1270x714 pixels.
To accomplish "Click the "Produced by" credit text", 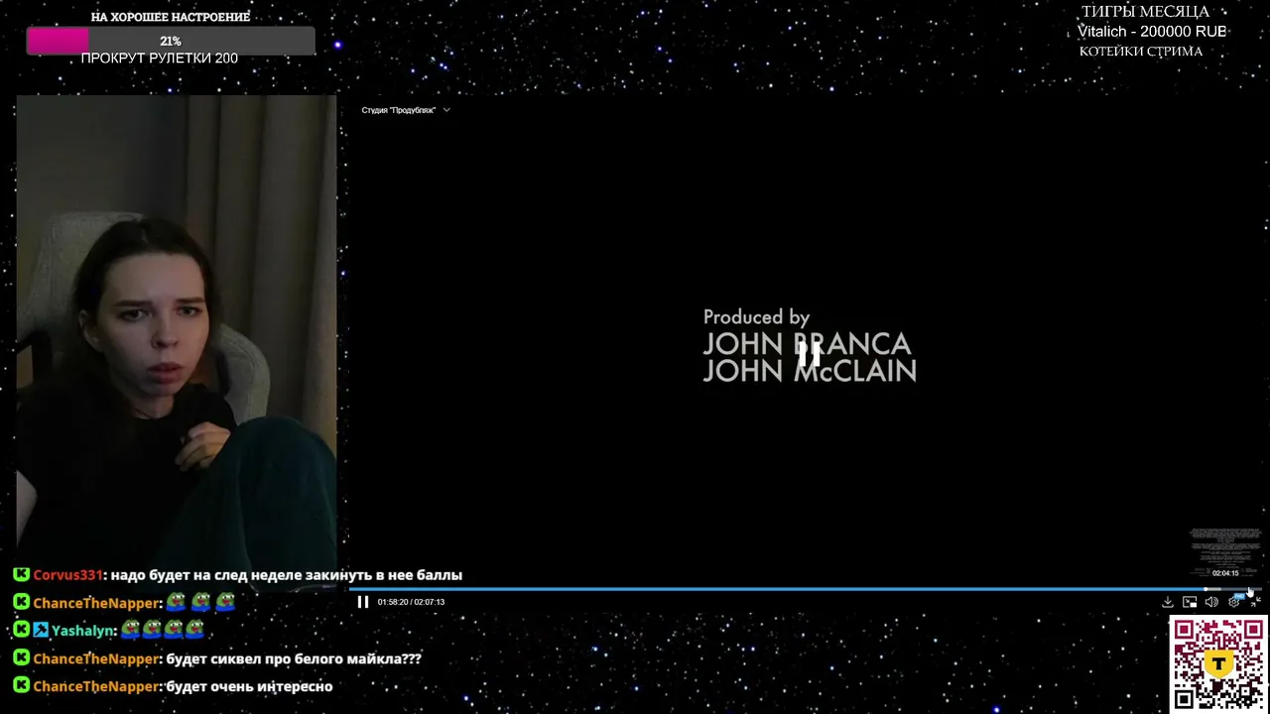I will pyautogui.click(x=756, y=317).
